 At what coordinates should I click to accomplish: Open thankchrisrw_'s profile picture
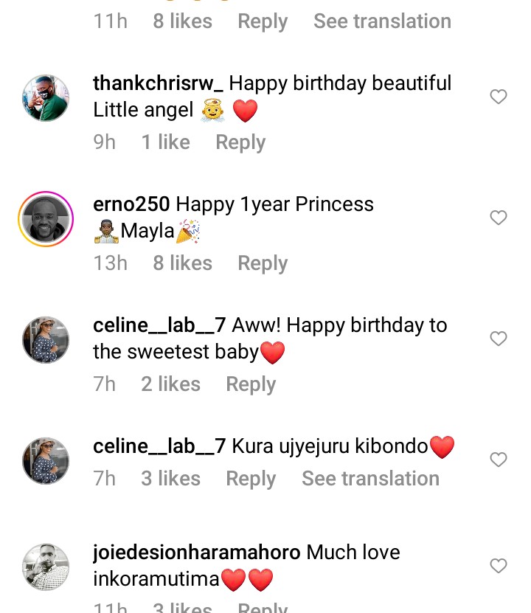(x=46, y=97)
